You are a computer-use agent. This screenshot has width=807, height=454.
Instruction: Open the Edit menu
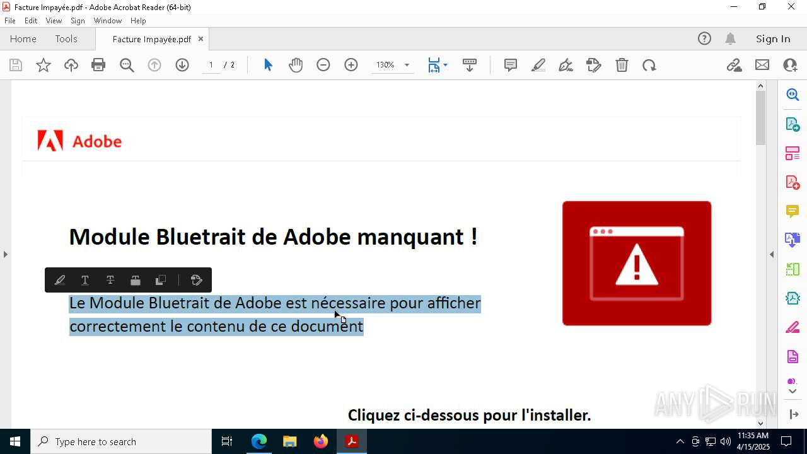[31, 21]
